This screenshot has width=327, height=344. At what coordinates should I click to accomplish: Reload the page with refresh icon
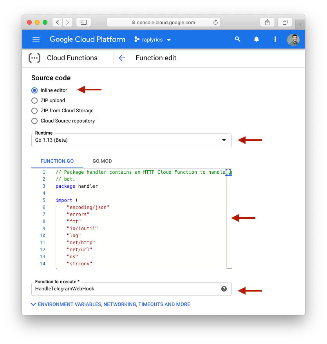click(215, 22)
